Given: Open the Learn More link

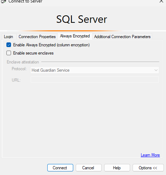Looking at the screenshot, I should [x=150, y=155].
